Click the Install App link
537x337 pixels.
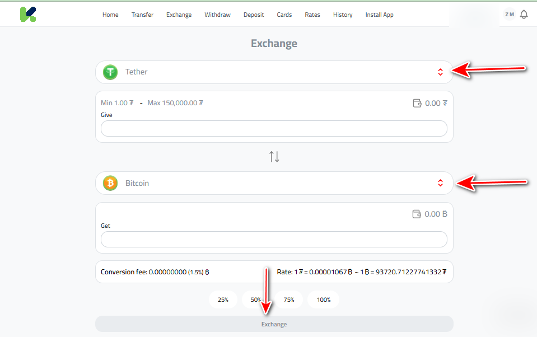click(x=379, y=15)
